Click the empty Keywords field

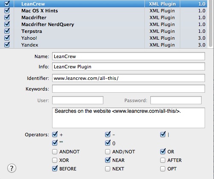tap(129, 89)
